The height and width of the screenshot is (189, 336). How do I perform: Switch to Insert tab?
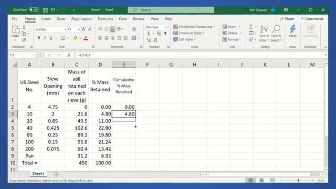[x=46, y=19]
